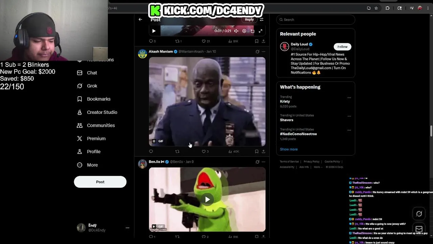Open Akash Maniam's profile name
The height and width of the screenshot is (244, 433).
click(161, 52)
